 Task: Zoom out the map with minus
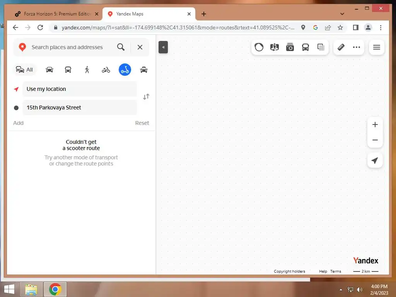375,140
